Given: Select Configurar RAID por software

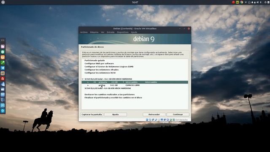Looking at the screenshot, I should pyautogui.click(x=99, y=64).
